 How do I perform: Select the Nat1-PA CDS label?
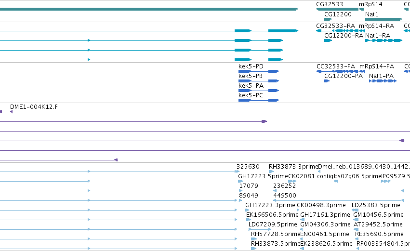coord(381,76)
